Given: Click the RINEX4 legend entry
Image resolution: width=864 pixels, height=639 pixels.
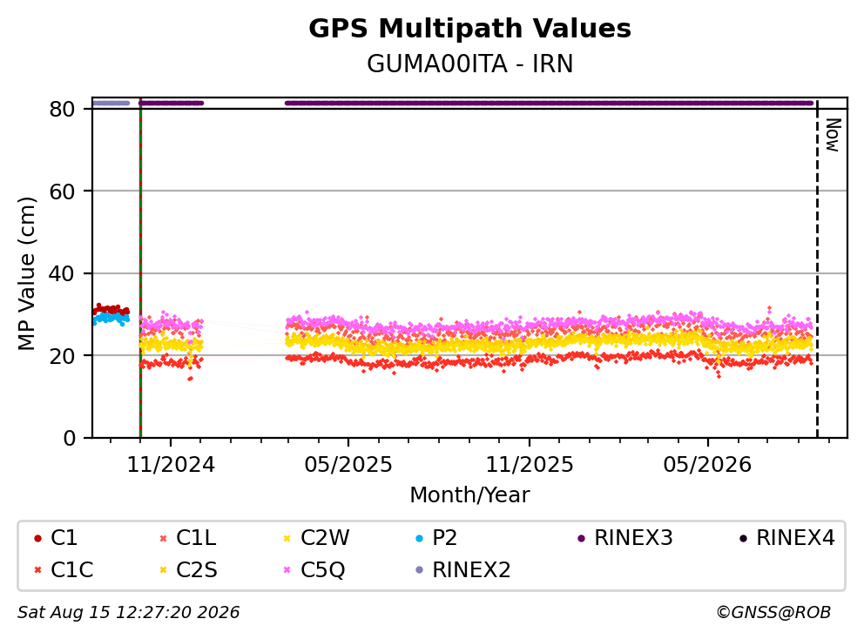Looking at the screenshot, I should coord(786,538).
